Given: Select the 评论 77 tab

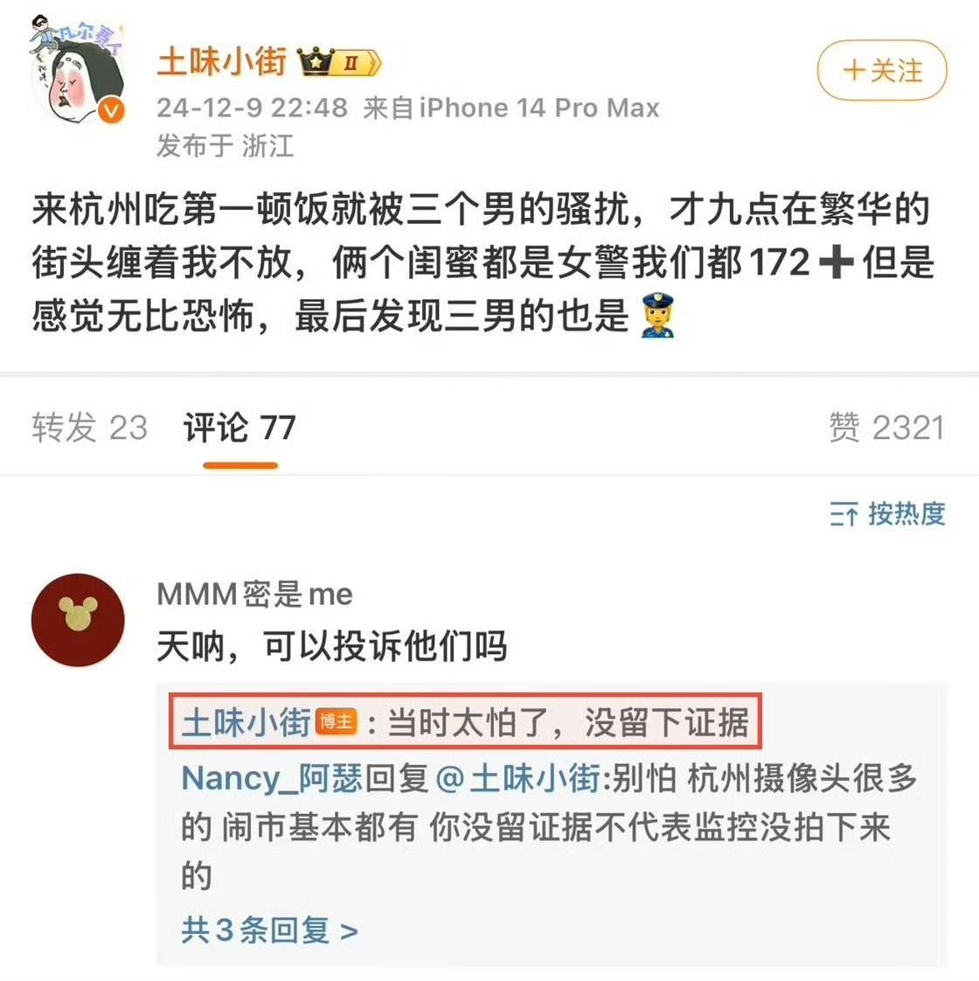Looking at the screenshot, I should click(x=240, y=428).
